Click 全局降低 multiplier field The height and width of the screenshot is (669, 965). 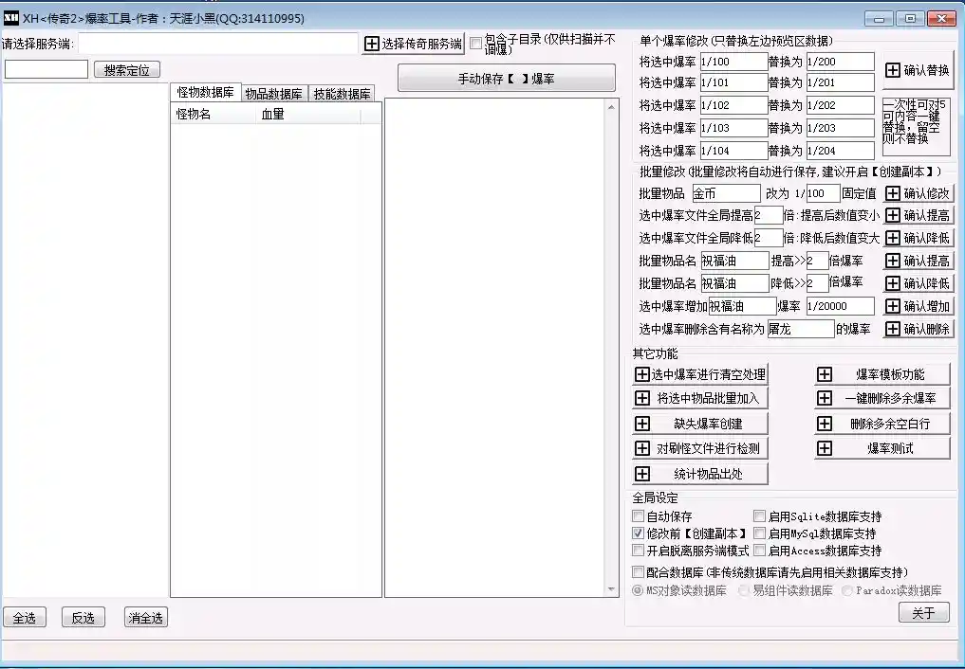(x=768, y=238)
